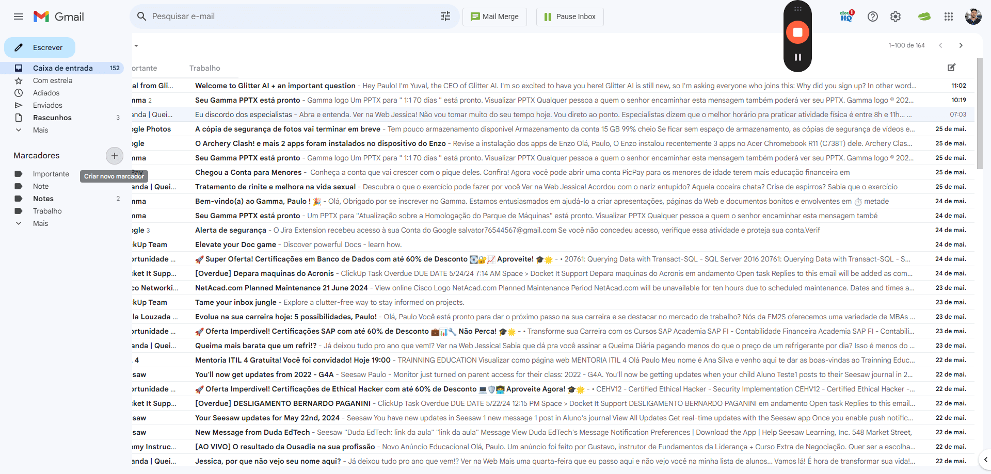Select the Note label
Screen dimensions: 991x474
click(x=41, y=186)
